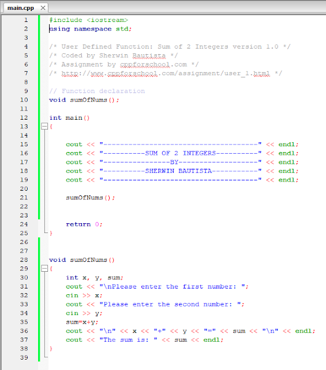Click the 'sumOfNums();' call on line 21
The image size is (326, 370).
coord(91,198)
